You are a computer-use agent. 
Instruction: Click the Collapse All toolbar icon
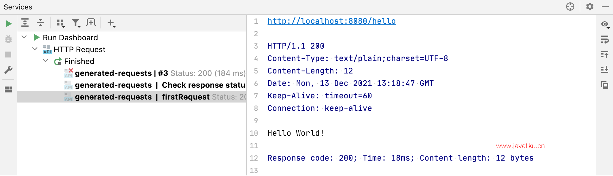tap(40, 23)
